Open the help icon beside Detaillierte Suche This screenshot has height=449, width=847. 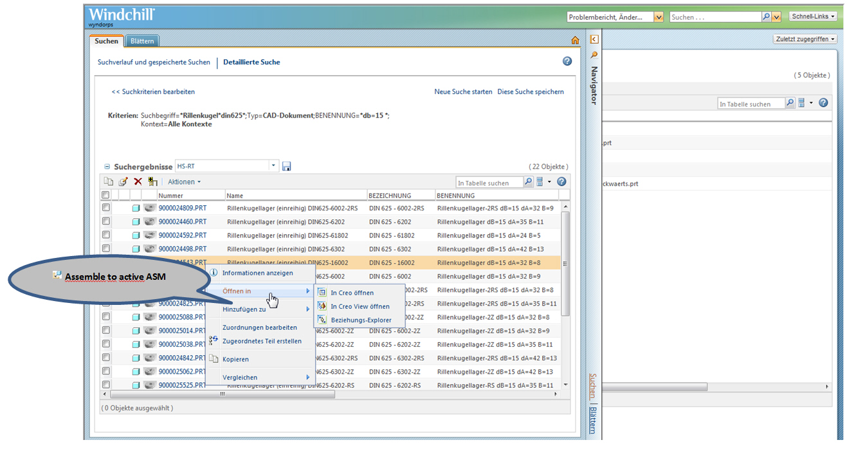tap(567, 62)
